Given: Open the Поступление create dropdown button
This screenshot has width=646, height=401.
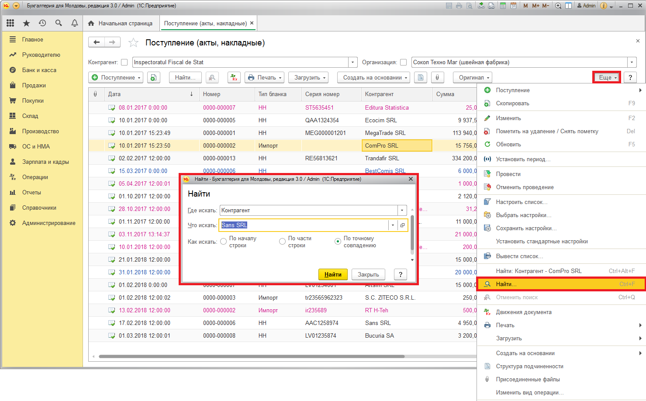Looking at the screenshot, I should point(116,77).
